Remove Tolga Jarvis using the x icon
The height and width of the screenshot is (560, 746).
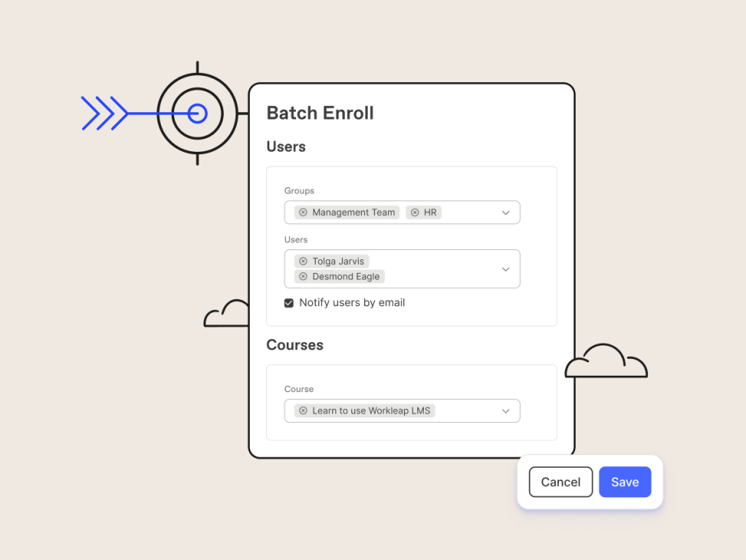coord(303,262)
